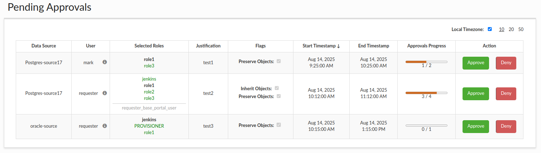Toggle the Local Timezone checkbox
The width and height of the screenshot is (541, 153).
click(x=490, y=29)
